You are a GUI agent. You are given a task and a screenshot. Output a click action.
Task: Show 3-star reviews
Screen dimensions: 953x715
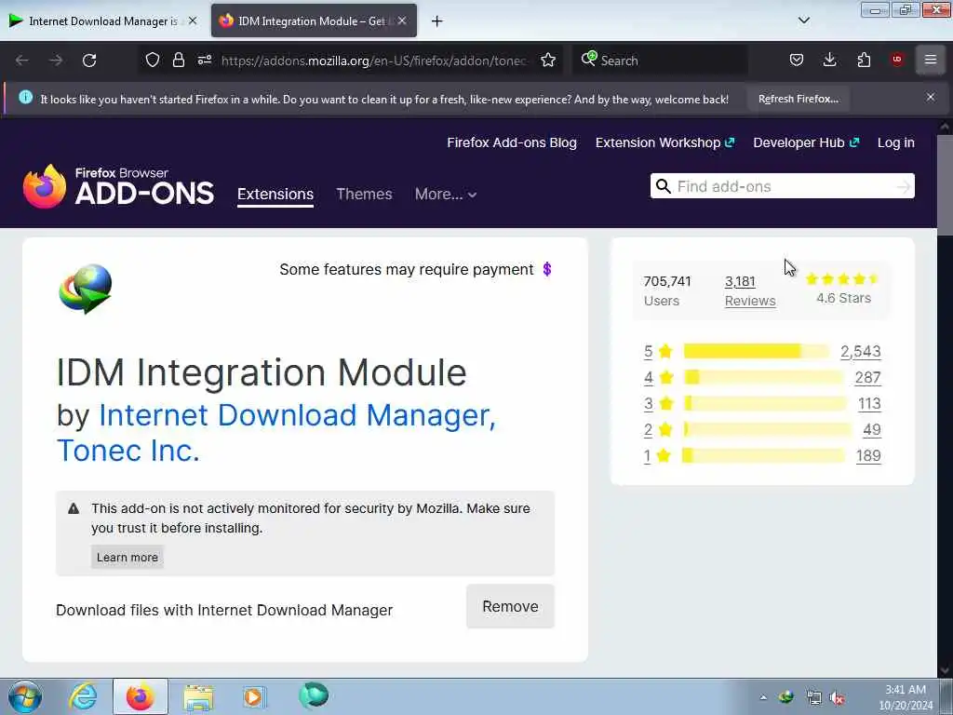pyautogui.click(x=658, y=403)
